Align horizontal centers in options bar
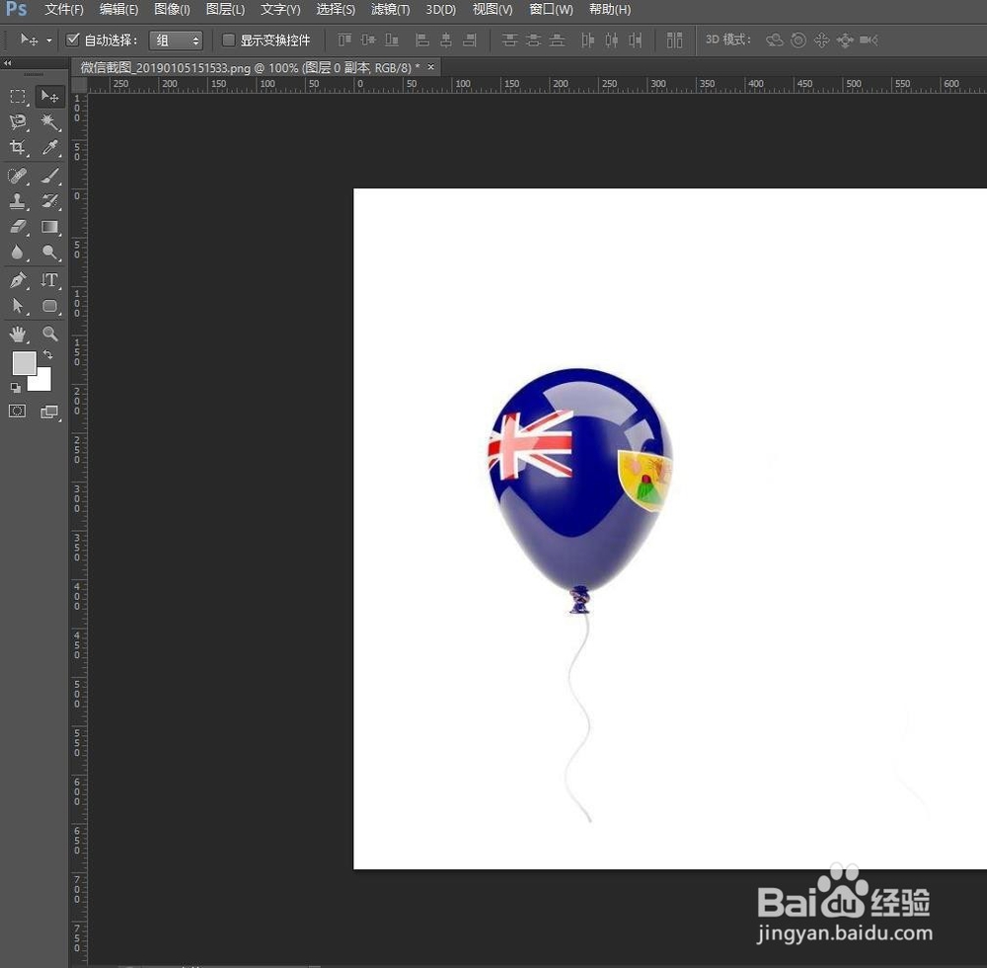This screenshot has height=968, width=987. pyautogui.click(x=446, y=40)
